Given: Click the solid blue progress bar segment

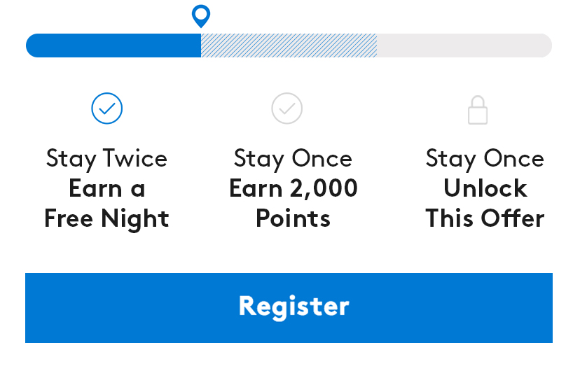Looking at the screenshot, I should tap(113, 45).
